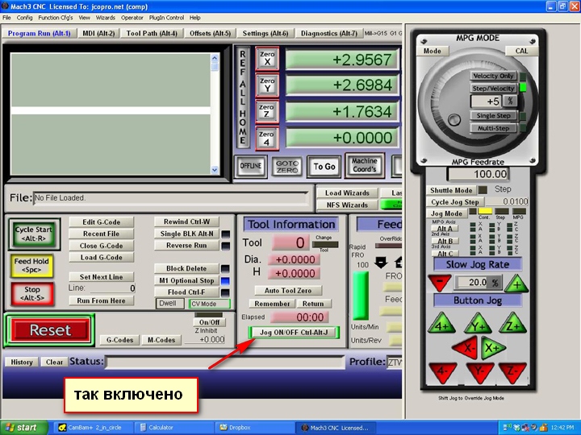Toggle Jog ON/OFF Ctrl-Alt-J
Screen dimensions: 581x435
[x=294, y=332]
